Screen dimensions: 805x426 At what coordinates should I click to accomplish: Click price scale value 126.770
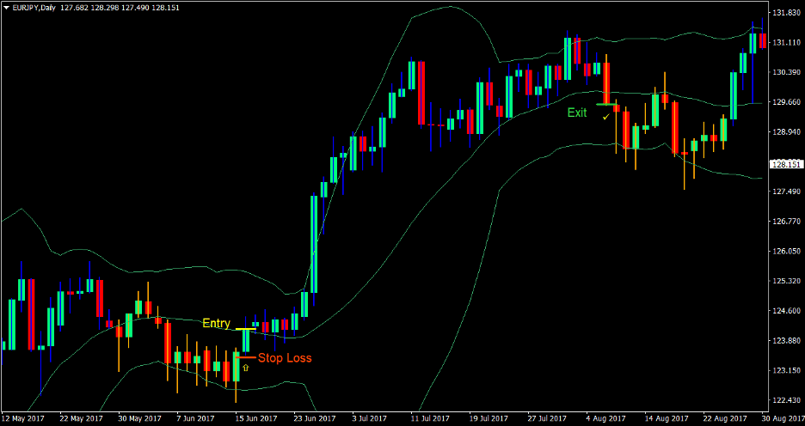coord(786,222)
